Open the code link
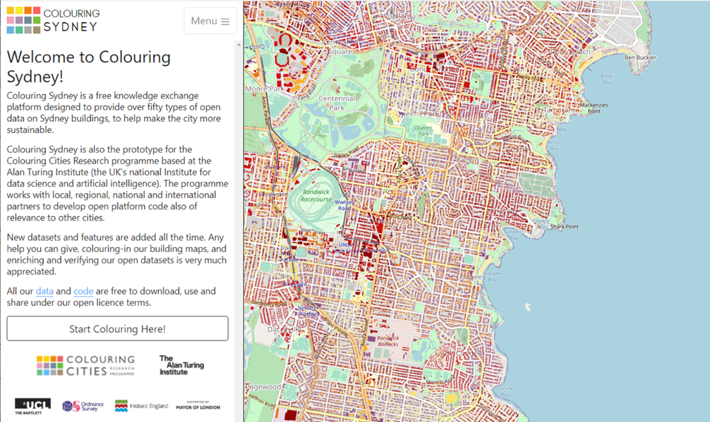The width and height of the screenshot is (710, 422). pos(83,291)
